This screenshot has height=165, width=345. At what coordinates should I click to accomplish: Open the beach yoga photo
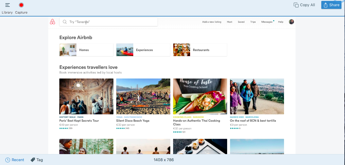click(x=143, y=96)
